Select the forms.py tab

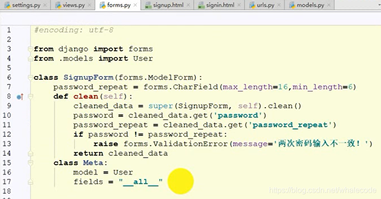click(x=119, y=5)
